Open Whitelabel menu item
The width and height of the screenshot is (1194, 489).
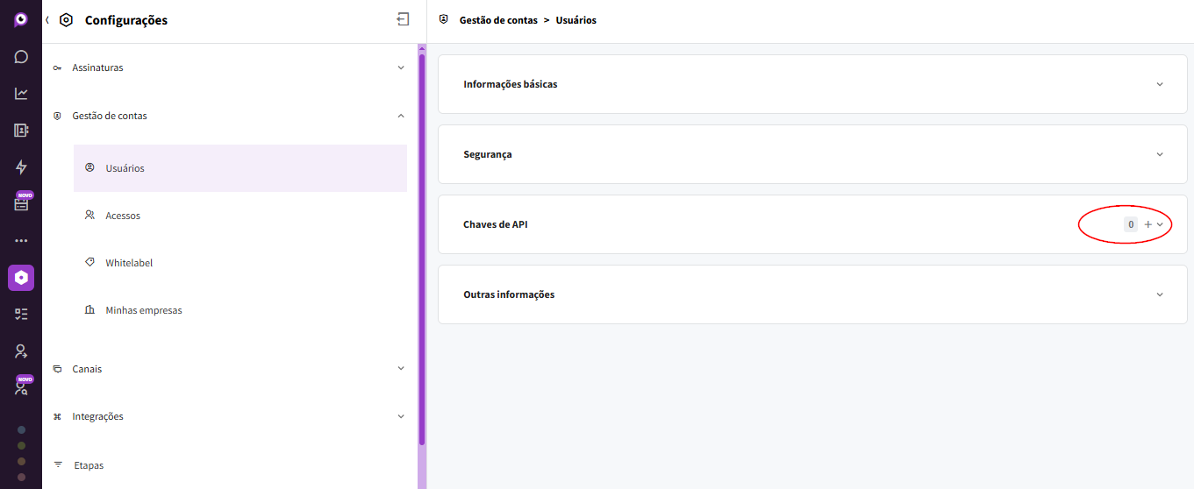tap(129, 263)
